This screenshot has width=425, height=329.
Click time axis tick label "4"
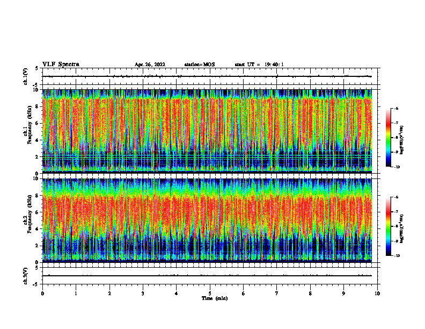(x=177, y=294)
